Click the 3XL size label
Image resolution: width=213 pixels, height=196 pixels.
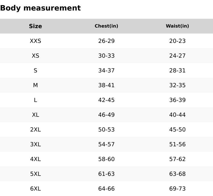click(35, 144)
